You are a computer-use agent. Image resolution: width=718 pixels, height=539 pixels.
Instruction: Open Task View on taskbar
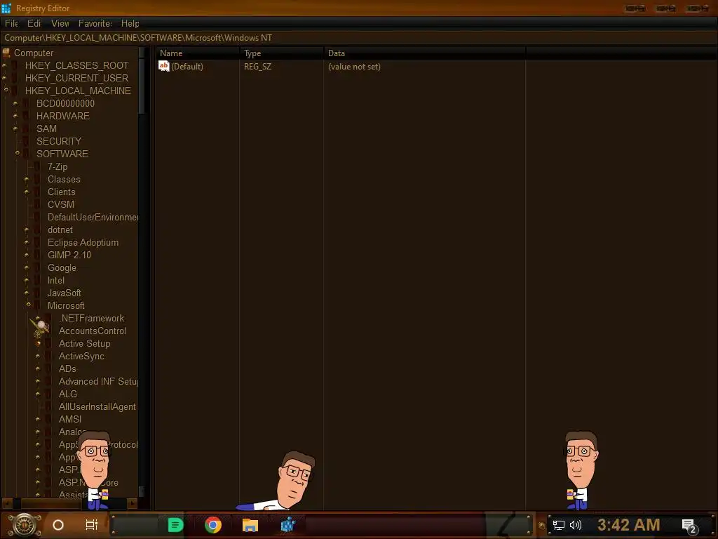tap(92, 525)
